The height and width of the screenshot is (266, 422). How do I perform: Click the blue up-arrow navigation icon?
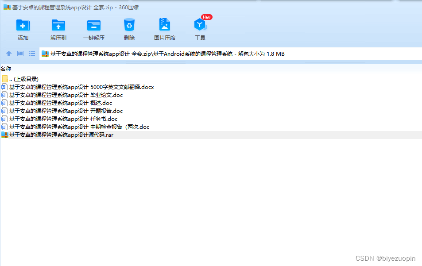(x=8, y=53)
